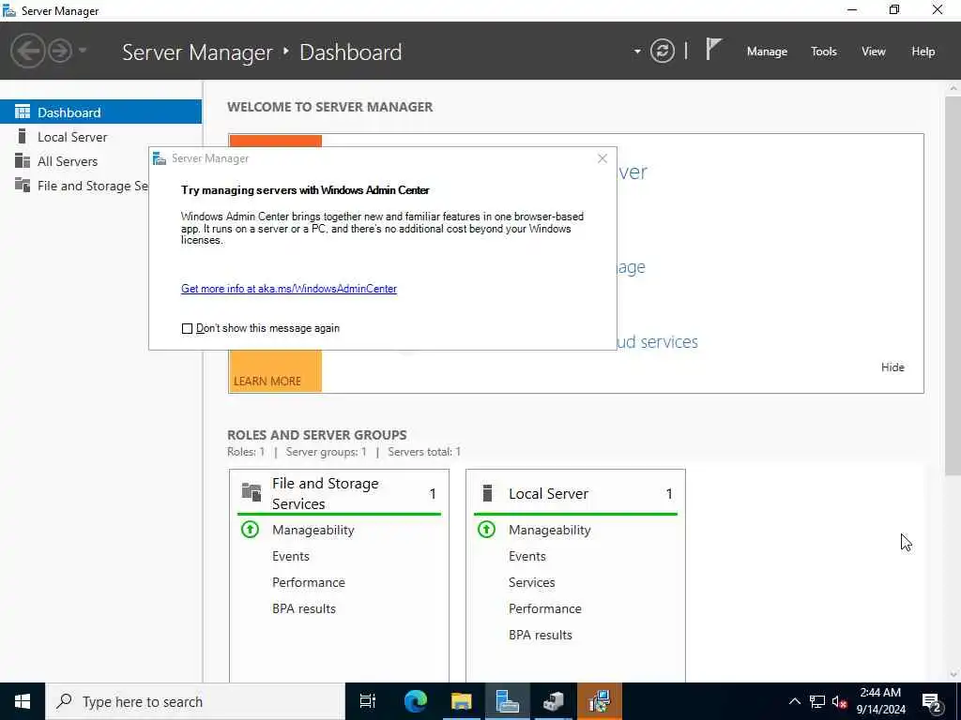
Task: Open Events under File and Storage Services
Action: tap(291, 556)
